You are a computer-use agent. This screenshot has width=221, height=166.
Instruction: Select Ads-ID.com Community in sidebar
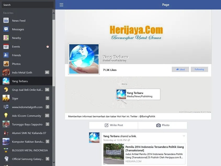tap(26, 116)
